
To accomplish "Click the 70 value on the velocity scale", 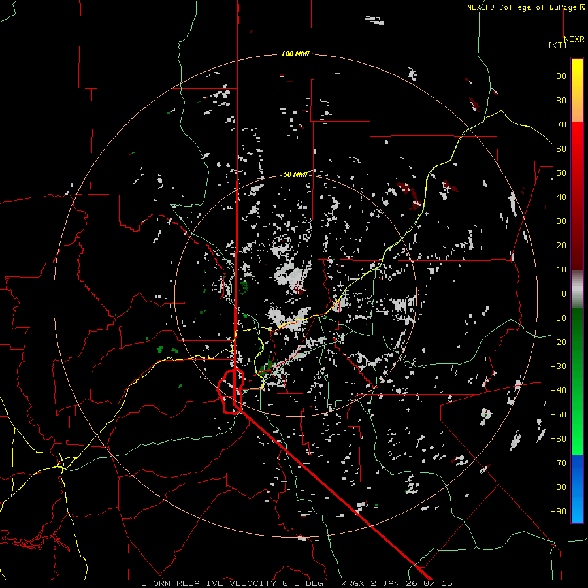I will click(561, 125).
